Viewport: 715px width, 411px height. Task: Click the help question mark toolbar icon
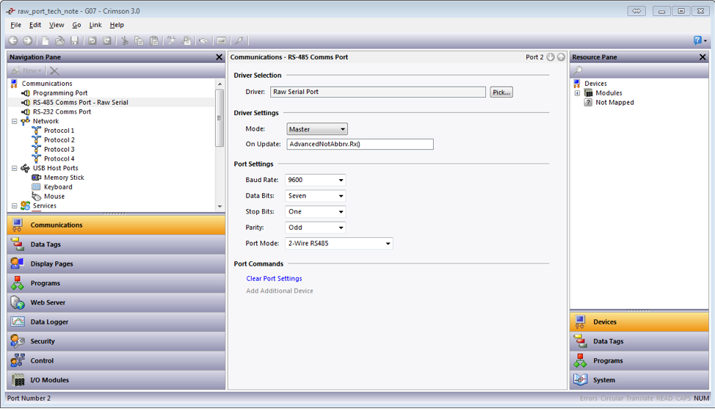click(x=697, y=40)
